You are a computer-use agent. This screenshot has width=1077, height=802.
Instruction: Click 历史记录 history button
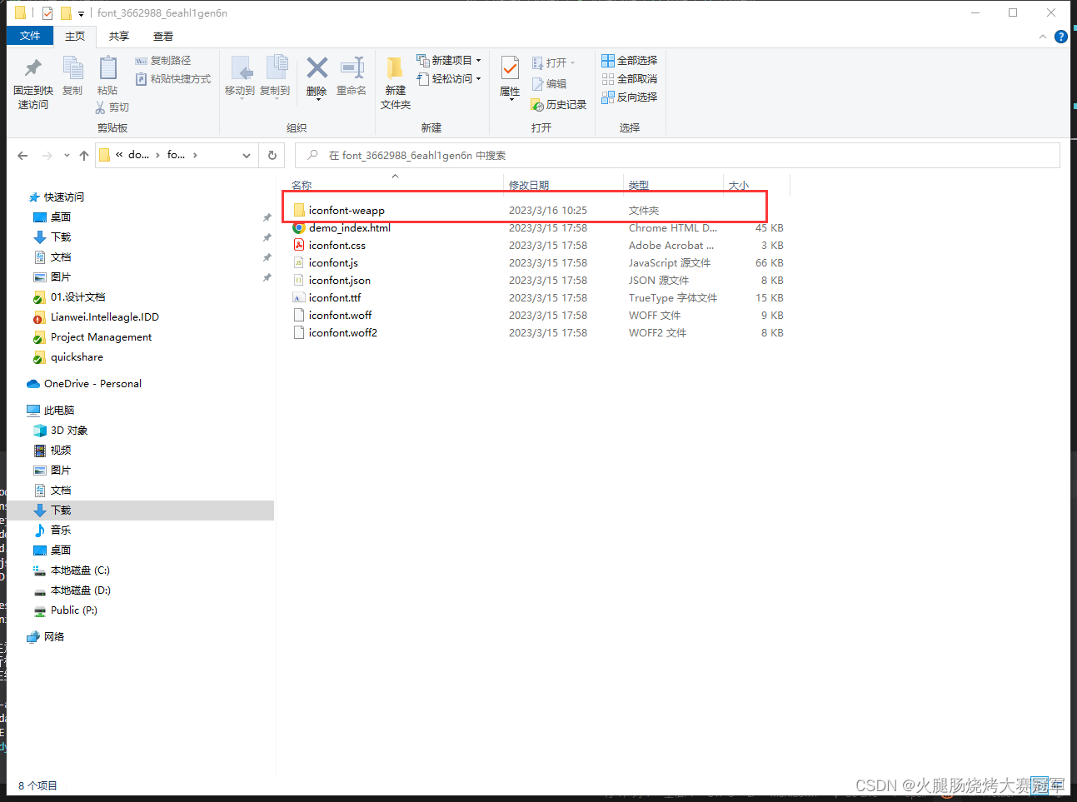point(559,105)
